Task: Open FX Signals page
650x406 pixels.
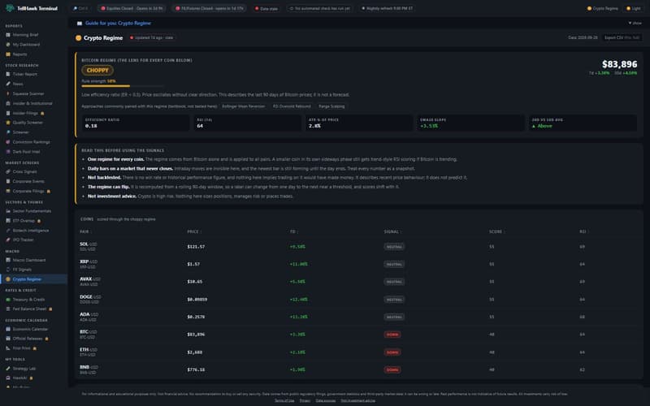Action: tap(22, 270)
